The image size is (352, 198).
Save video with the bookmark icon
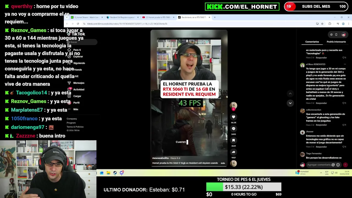[233, 140]
